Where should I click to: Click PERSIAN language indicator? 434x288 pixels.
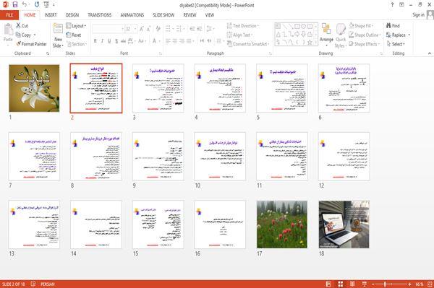click(48, 284)
